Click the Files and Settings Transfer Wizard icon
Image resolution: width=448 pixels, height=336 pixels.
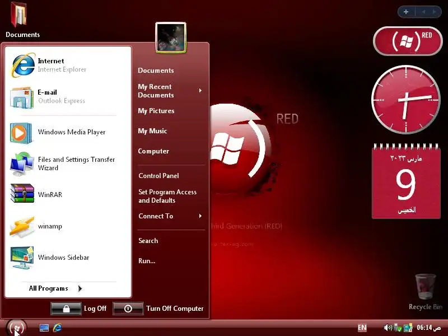point(22,164)
